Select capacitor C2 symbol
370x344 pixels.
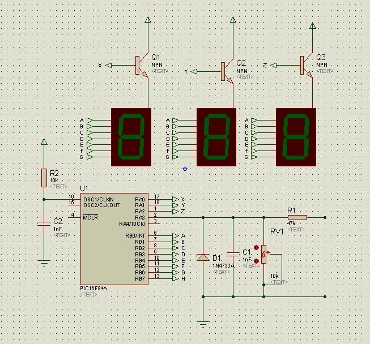(x=44, y=223)
